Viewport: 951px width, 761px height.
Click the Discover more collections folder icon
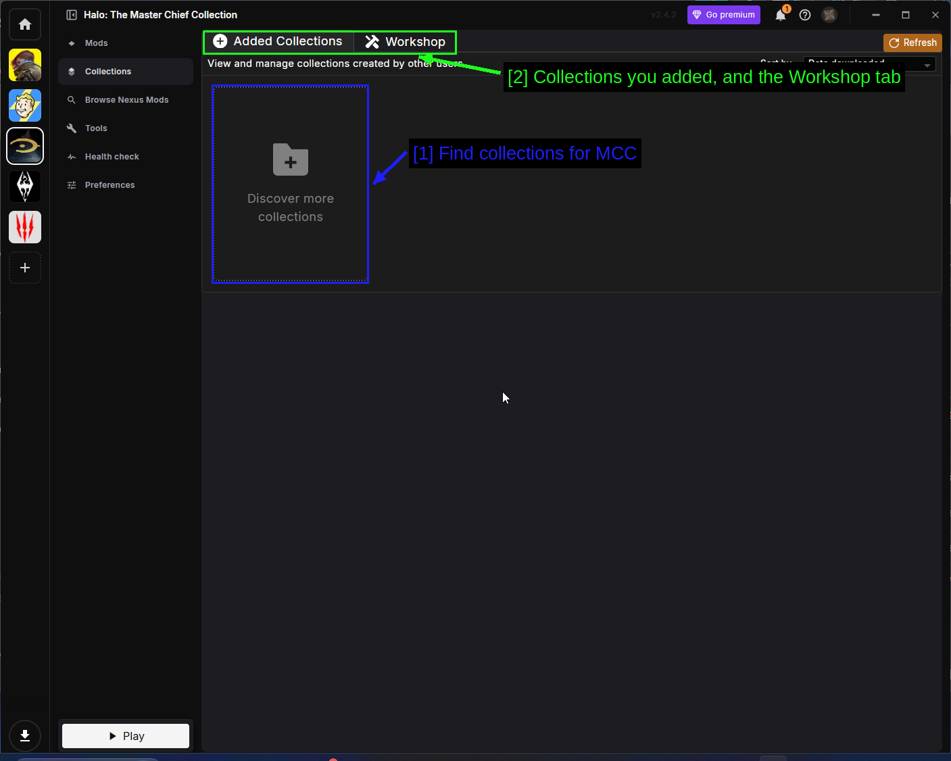(291, 159)
